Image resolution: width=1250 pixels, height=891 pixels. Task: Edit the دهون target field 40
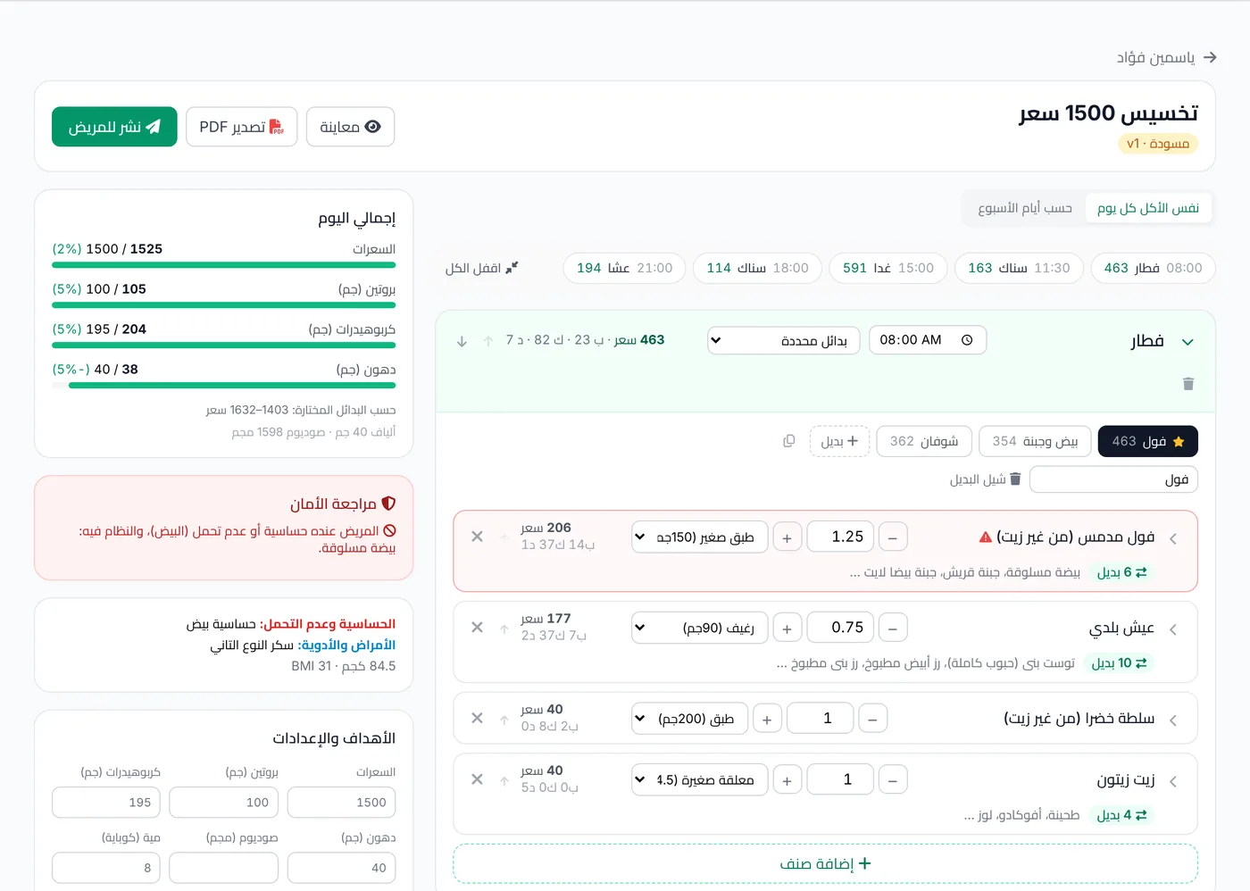click(341, 868)
